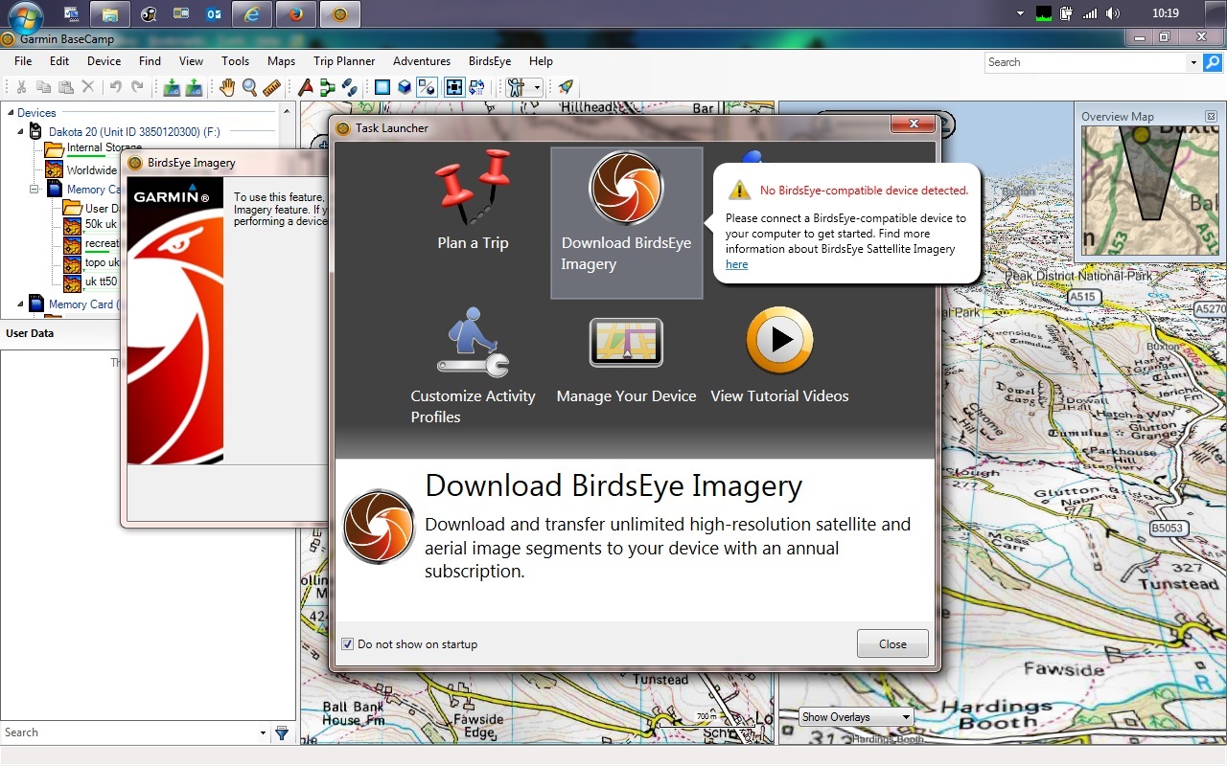Open Manage Your Device task
The height and width of the screenshot is (766, 1227).
point(626,359)
